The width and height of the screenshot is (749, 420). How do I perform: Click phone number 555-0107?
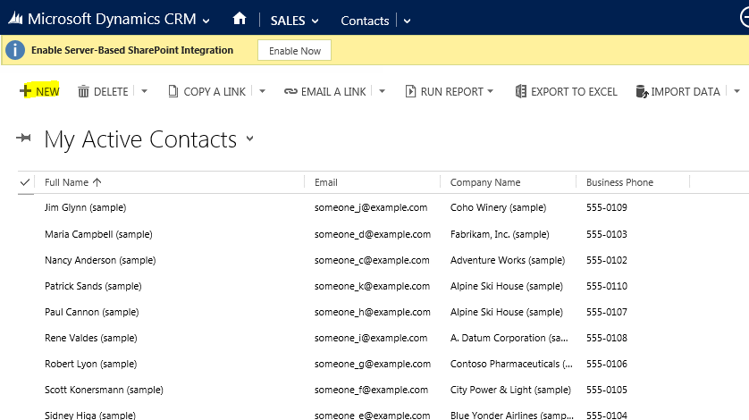coord(607,312)
